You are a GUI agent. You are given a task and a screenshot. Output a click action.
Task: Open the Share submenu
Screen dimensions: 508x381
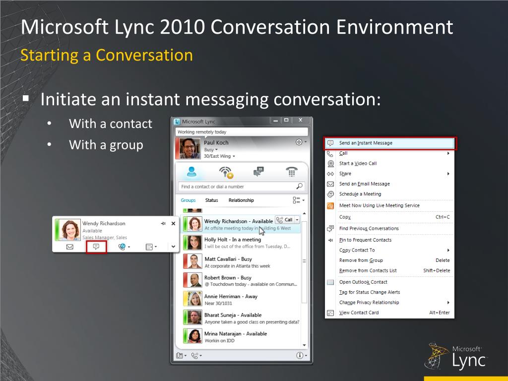[x=390, y=174]
